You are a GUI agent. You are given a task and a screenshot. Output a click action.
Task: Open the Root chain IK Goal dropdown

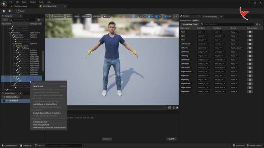tap(234, 32)
